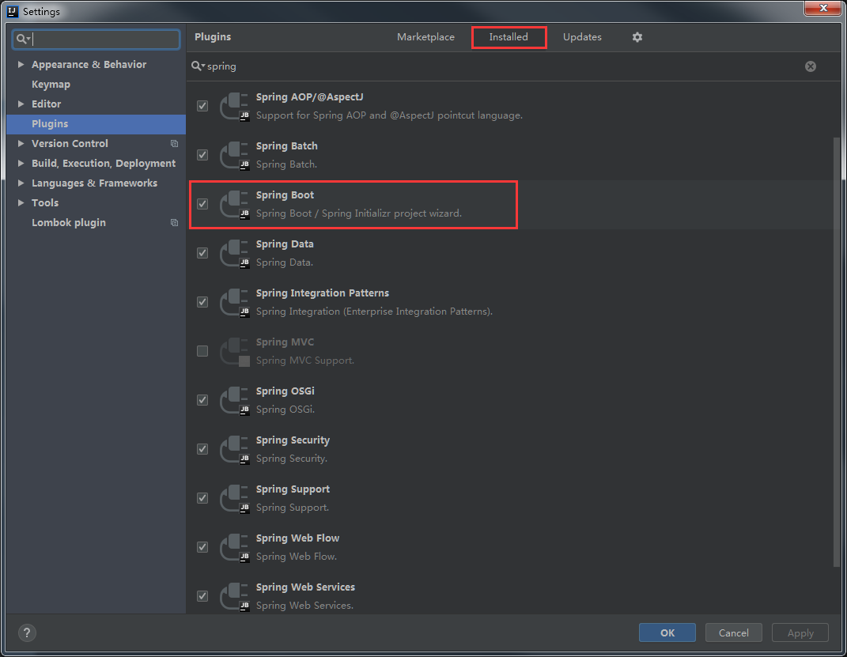Clear the plugin search field text
Image resolution: width=847 pixels, height=657 pixels.
811,66
